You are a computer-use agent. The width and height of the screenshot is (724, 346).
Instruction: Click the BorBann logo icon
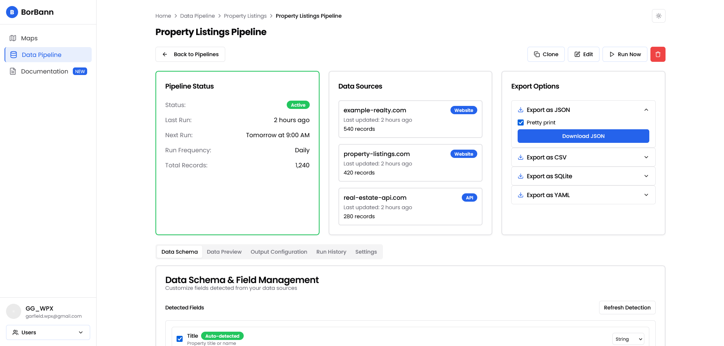click(x=12, y=12)
